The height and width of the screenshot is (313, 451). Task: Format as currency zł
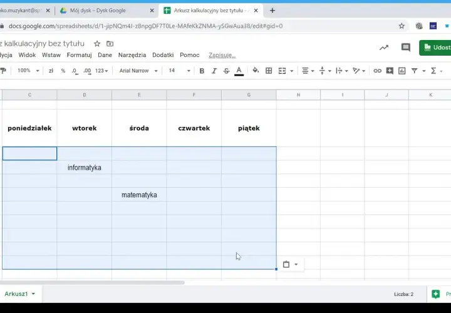pos(51,71)
